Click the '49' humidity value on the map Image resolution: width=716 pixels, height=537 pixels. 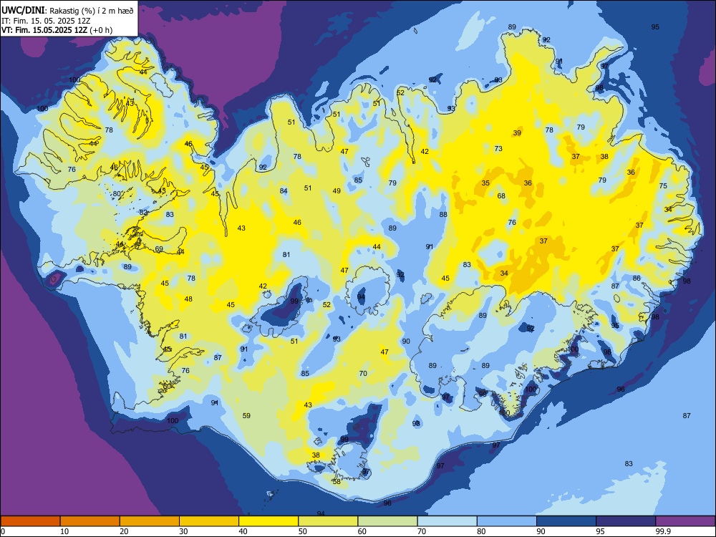pyautogui.click(x=337, y=191)
